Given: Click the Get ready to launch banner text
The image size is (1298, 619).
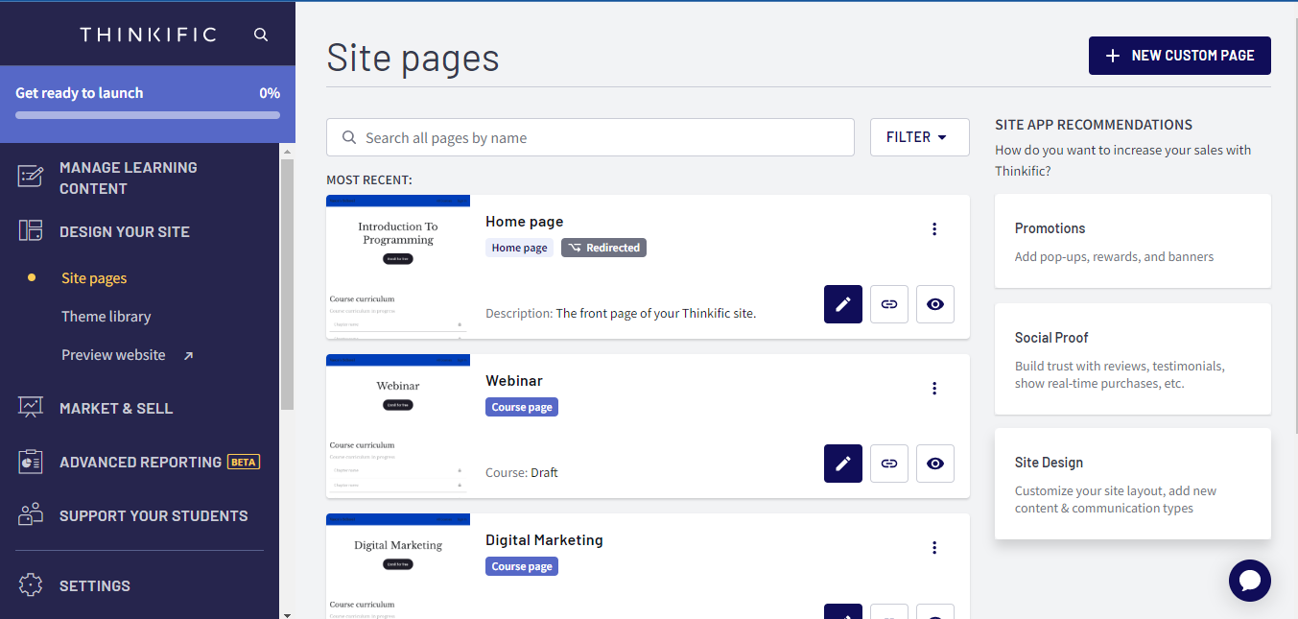Looking at the screenshot, I should click(80, 93).
